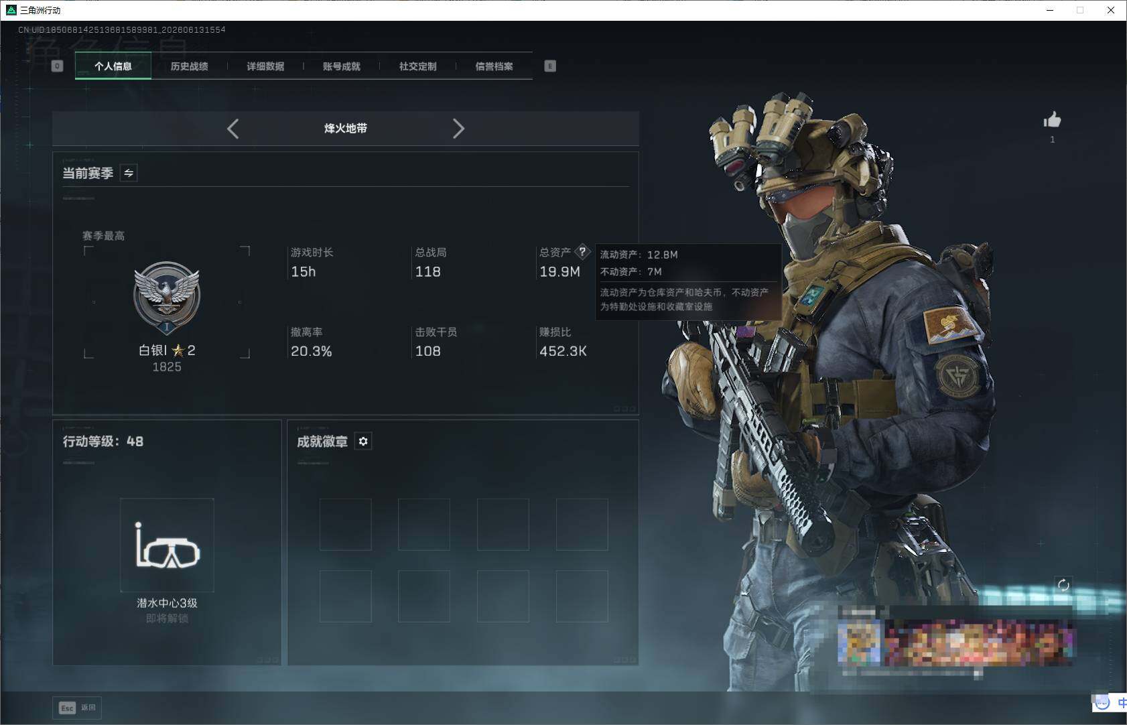The width and height of the screenshot is (1127, 725).
Task: Click the 赛季最高 label
Action: 103,236
